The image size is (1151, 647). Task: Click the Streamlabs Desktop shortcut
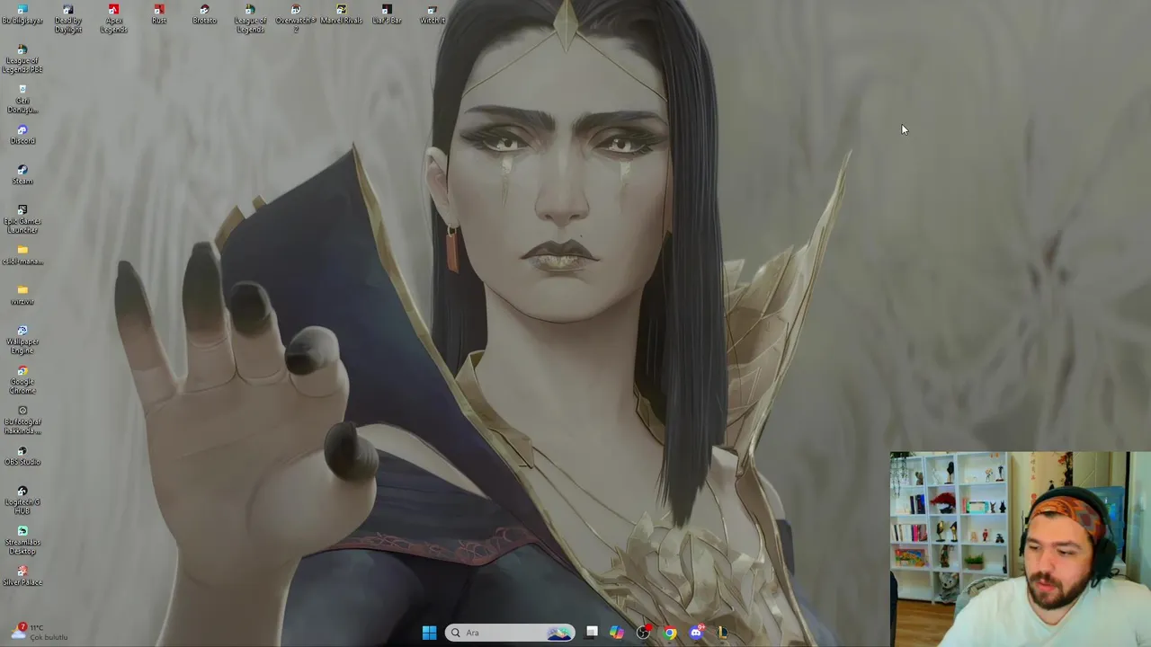click(22, 541)
